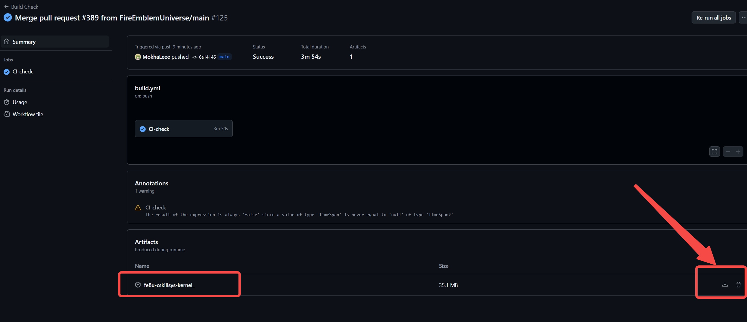The width and height of the screenshot is (747, 322).
Task: Click checkmark icon in CI-check graph card
Action: coord(143,129)
